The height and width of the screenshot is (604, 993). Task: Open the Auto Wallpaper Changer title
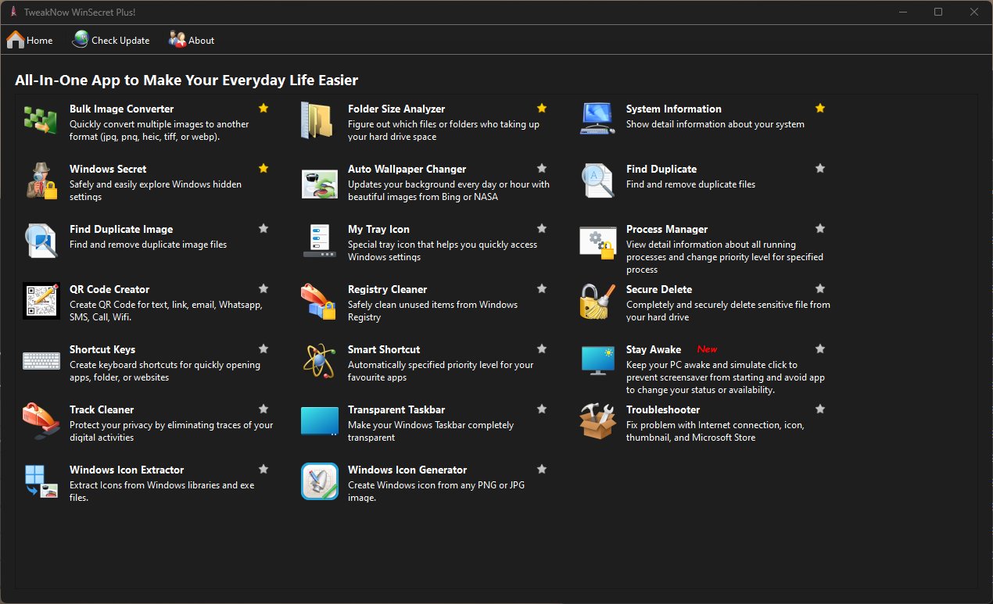[407, 169]
